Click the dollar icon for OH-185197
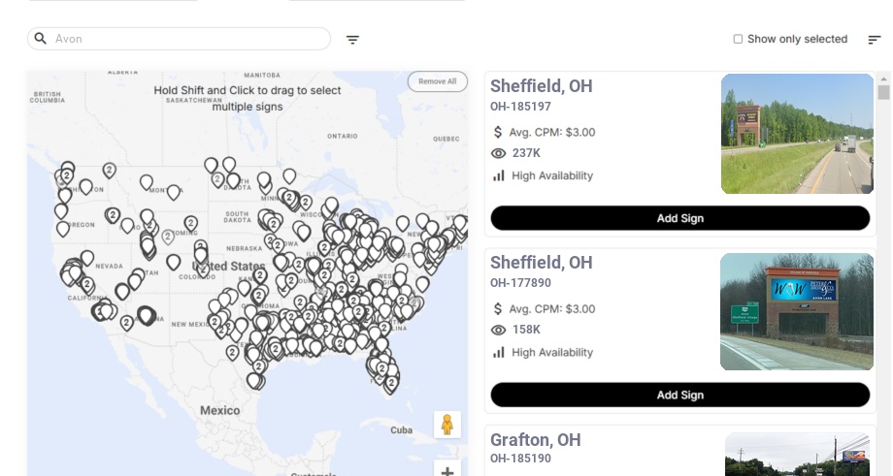 pos(498,132)
